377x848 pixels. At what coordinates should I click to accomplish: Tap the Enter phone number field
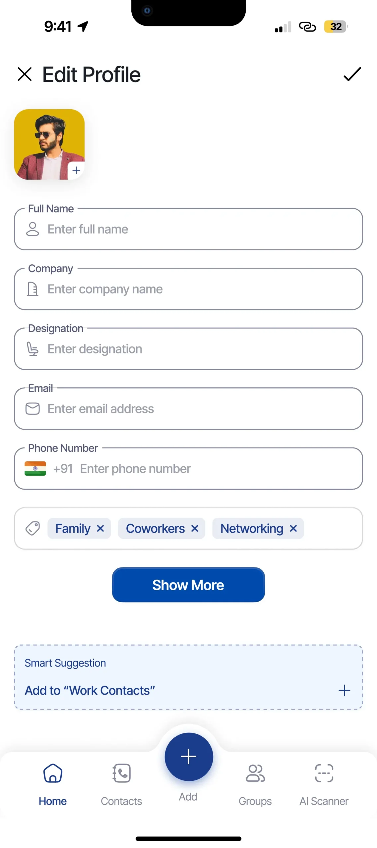click(216, 469)
